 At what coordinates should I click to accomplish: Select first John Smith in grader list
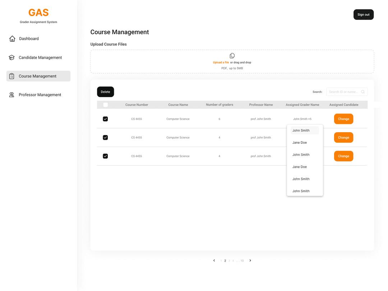point(301,130)
